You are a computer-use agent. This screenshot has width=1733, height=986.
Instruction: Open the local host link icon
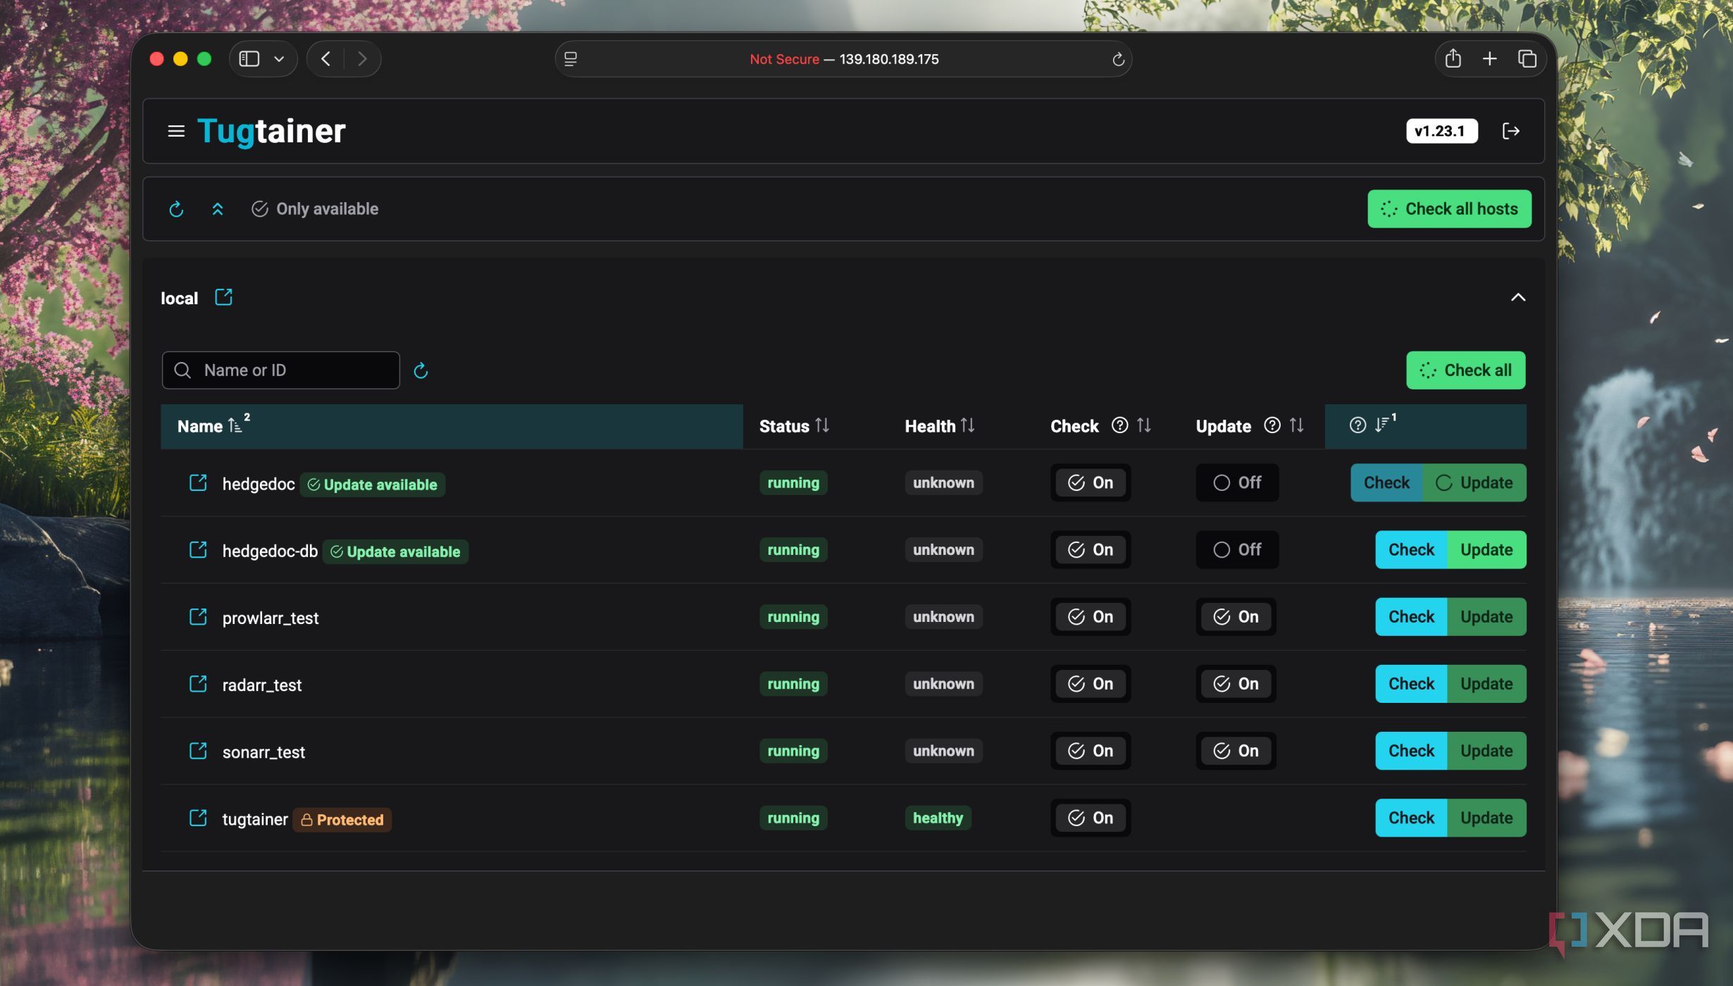[223, 297]
